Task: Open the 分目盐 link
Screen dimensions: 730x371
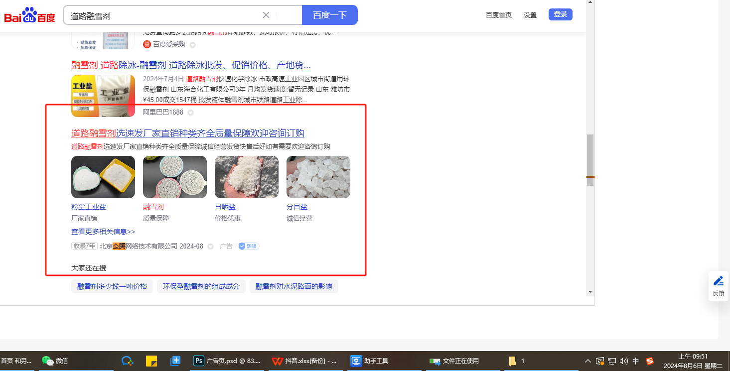Action: [x=297, y=207]
